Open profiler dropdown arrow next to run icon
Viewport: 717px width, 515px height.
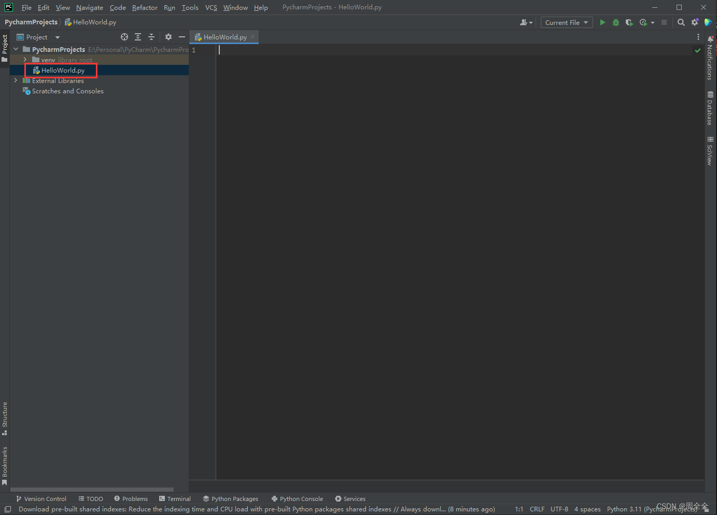pyautogui.click(x=653, y=22)
